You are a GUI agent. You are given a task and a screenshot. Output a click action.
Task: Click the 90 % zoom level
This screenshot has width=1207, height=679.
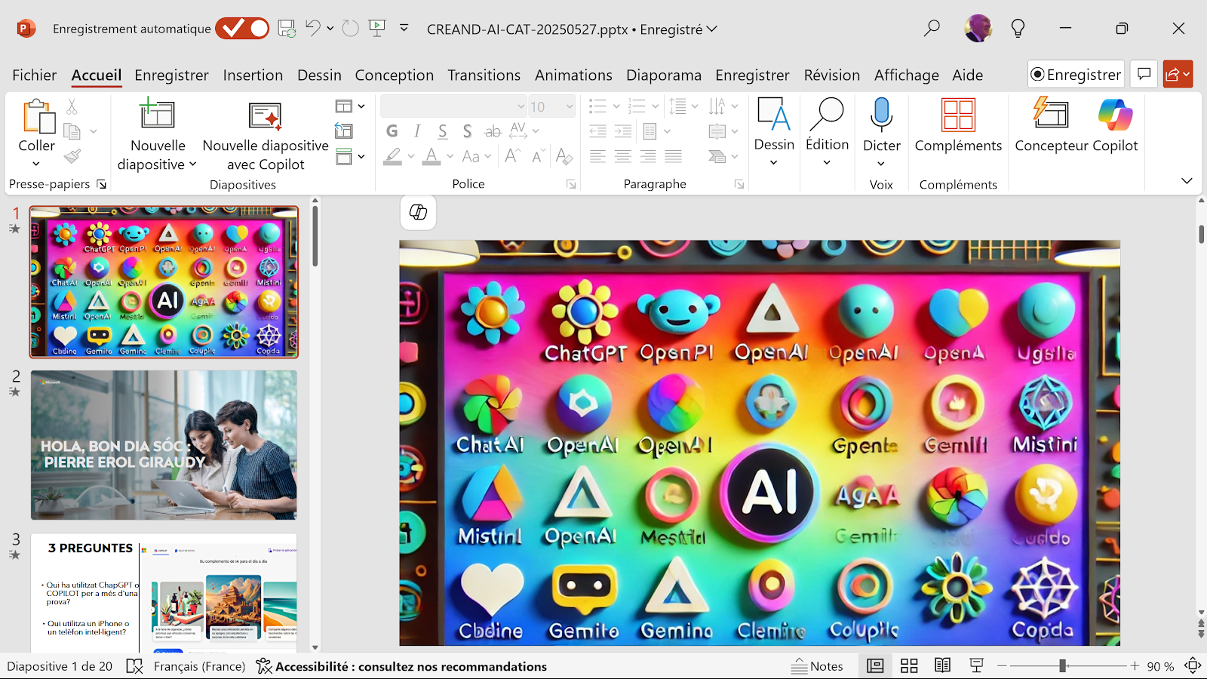(1160, 666)
